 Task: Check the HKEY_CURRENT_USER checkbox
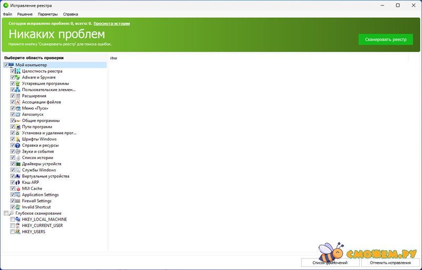tap(12, 225)
